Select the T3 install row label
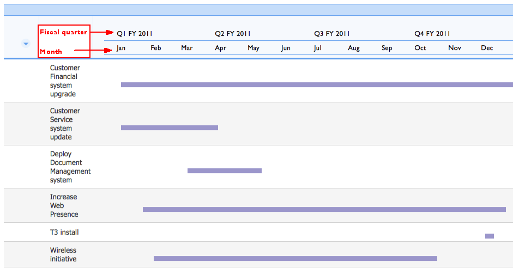Screen dimensions: 513x269 (64, 233)
